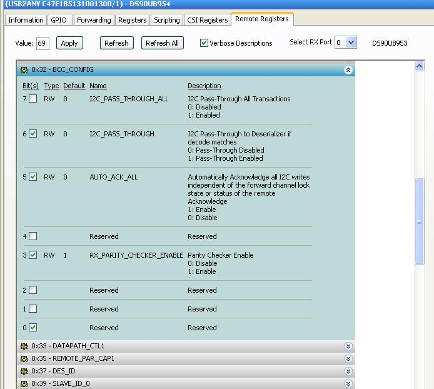Click the register icon beside 0x32 BCC_CONFIG
Screen dimensions: 434x389
(24, 70)
